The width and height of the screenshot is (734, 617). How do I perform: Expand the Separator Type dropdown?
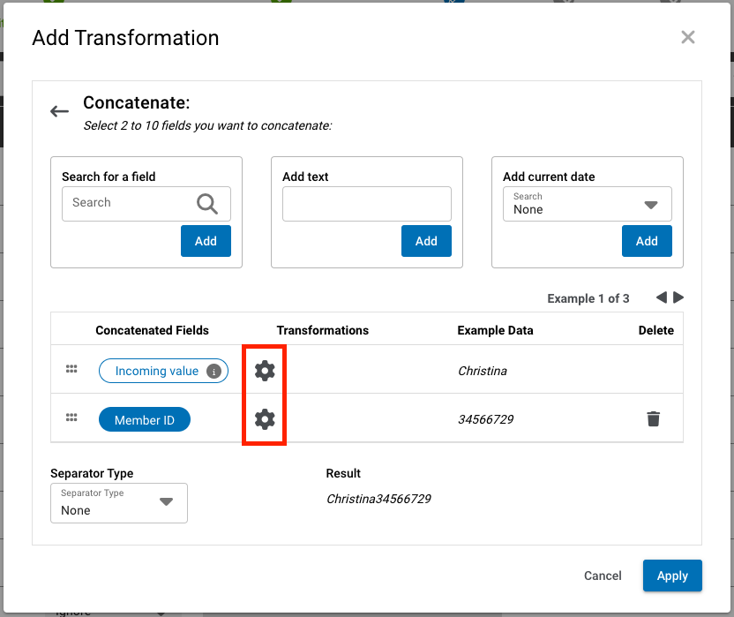point(118,502)
